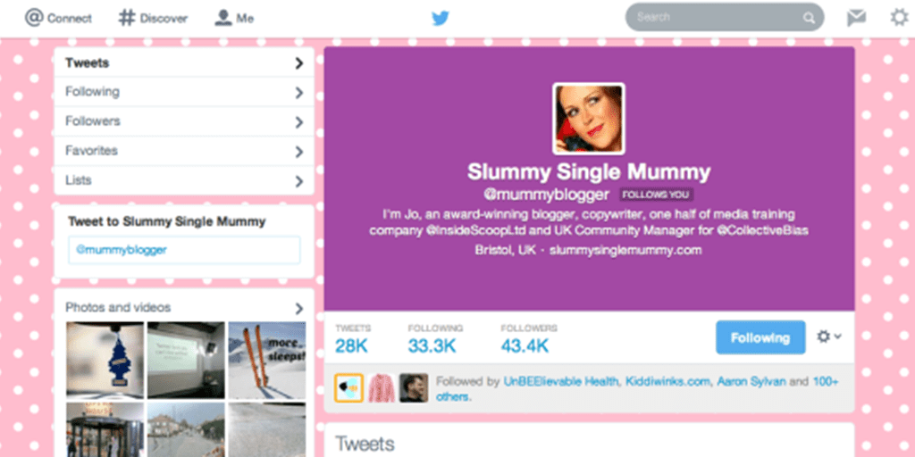Viewport: 915px width, 457px height.
Task: Open Discover via the hashtag icon
Action: tap(127, 18)
